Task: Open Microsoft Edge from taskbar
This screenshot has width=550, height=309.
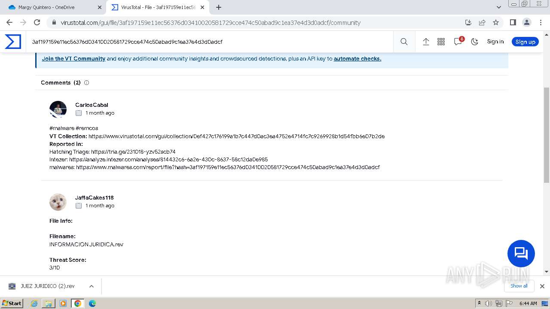Action: click(x=92, y=303)
